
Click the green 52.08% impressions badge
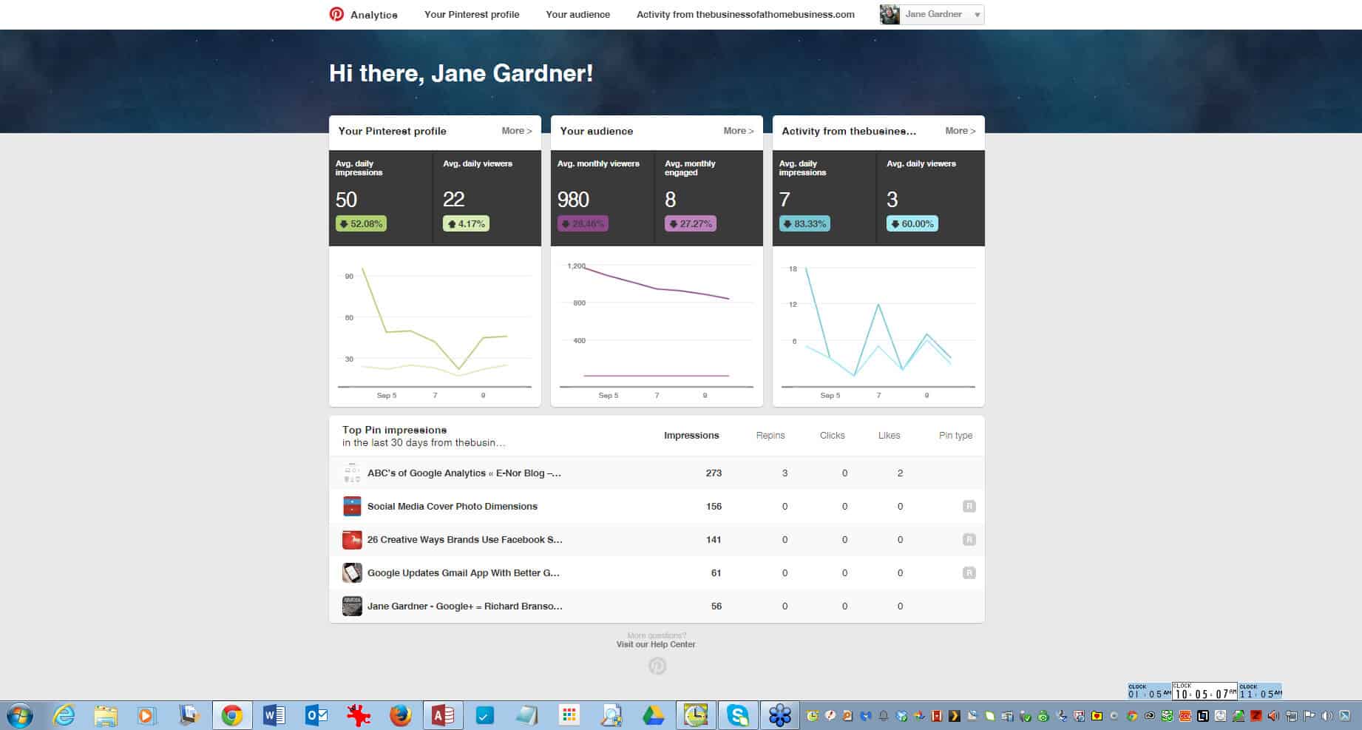tap(361, 224)
